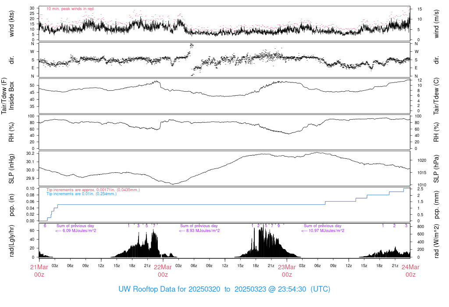This screenshot has height=307, width=449.
Task: Click the "22Mar 00z" date label
Action: tap(163, 271)
